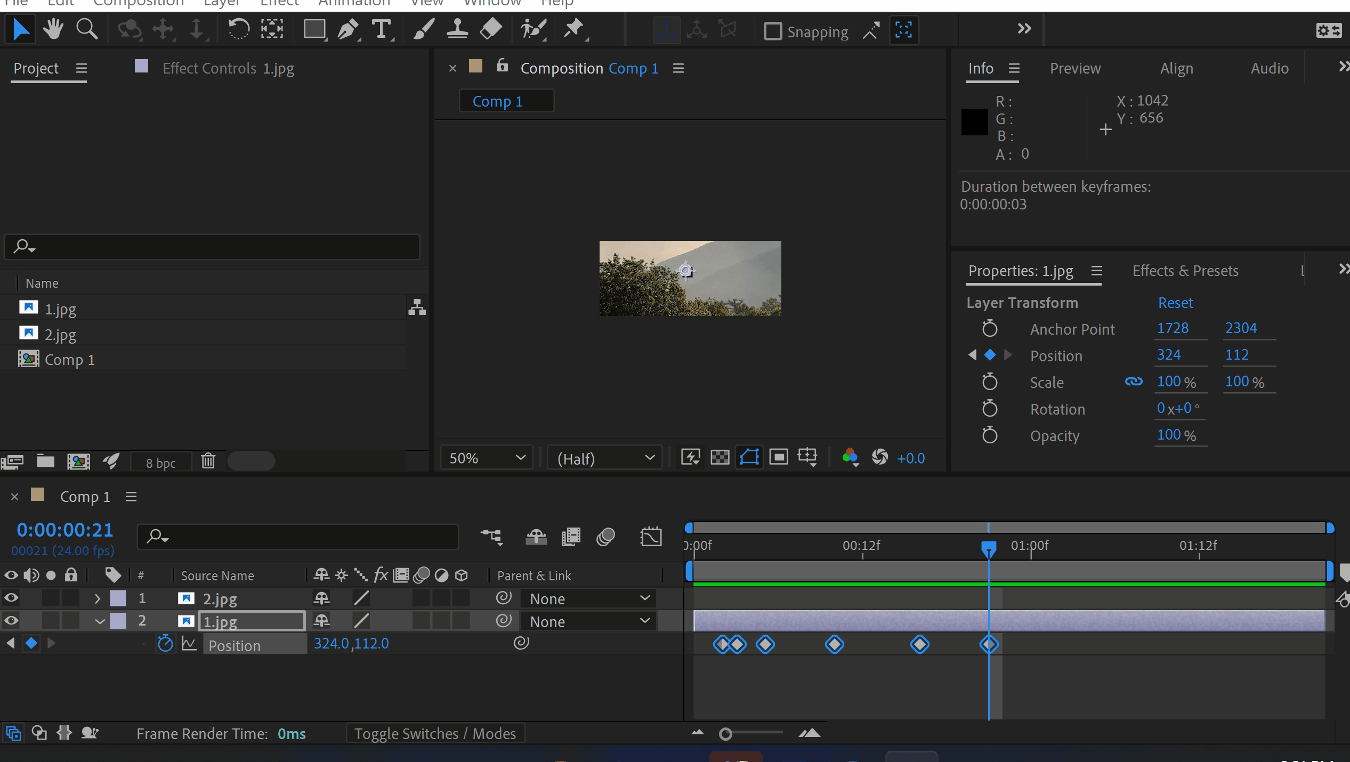Click the Position stopwatch for 1.jpg
1350x762 pixels.
(165, 643)
